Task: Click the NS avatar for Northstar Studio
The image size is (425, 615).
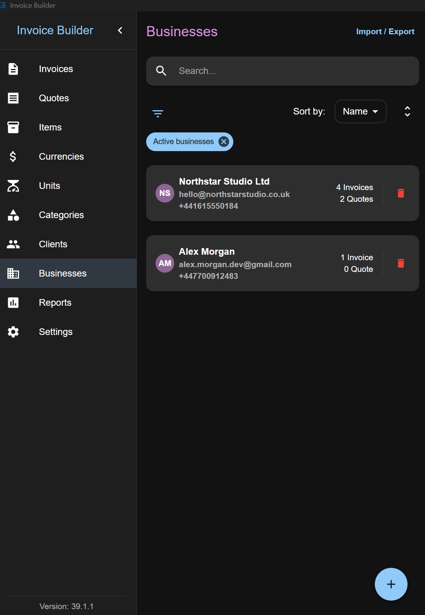Action: tap(165, 193)
